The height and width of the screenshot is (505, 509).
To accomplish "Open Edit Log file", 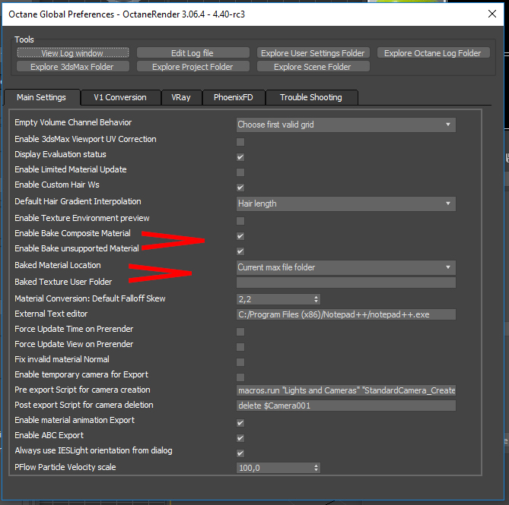I will point(192,53).
